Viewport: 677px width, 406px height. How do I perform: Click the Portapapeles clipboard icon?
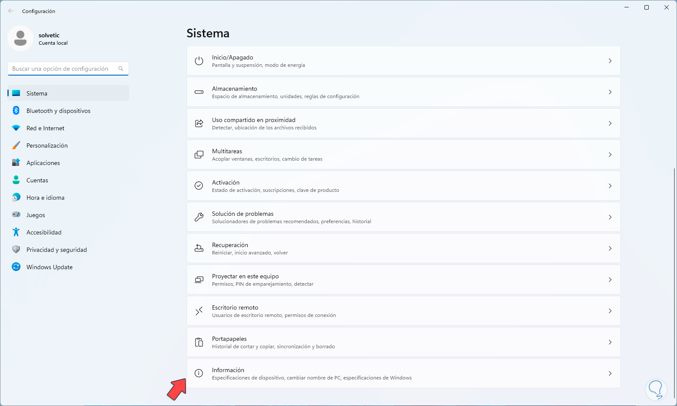coord(199,342)
